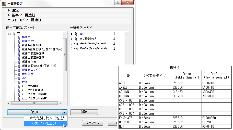Select the 躯体の正味体積 parameter
The height and width of the screenshot is (130, 233).
[x=31, y=45]
